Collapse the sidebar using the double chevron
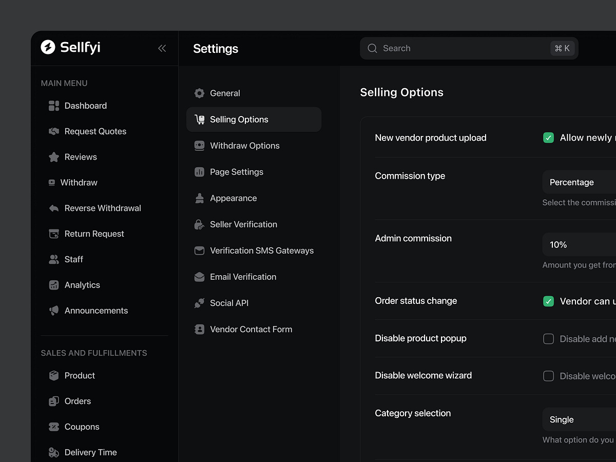This screenshot has height=462, width=616. click(x=162, y=48)
